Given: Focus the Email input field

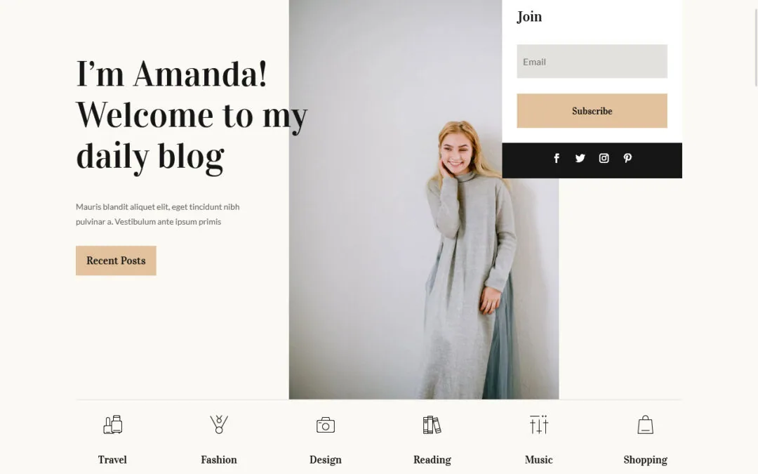Looking at the screenshot, I should (592, 61).
